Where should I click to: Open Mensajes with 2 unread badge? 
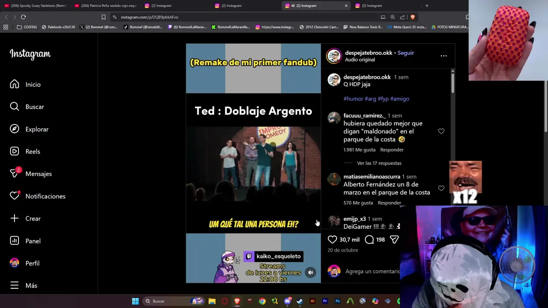coord(15,173)
